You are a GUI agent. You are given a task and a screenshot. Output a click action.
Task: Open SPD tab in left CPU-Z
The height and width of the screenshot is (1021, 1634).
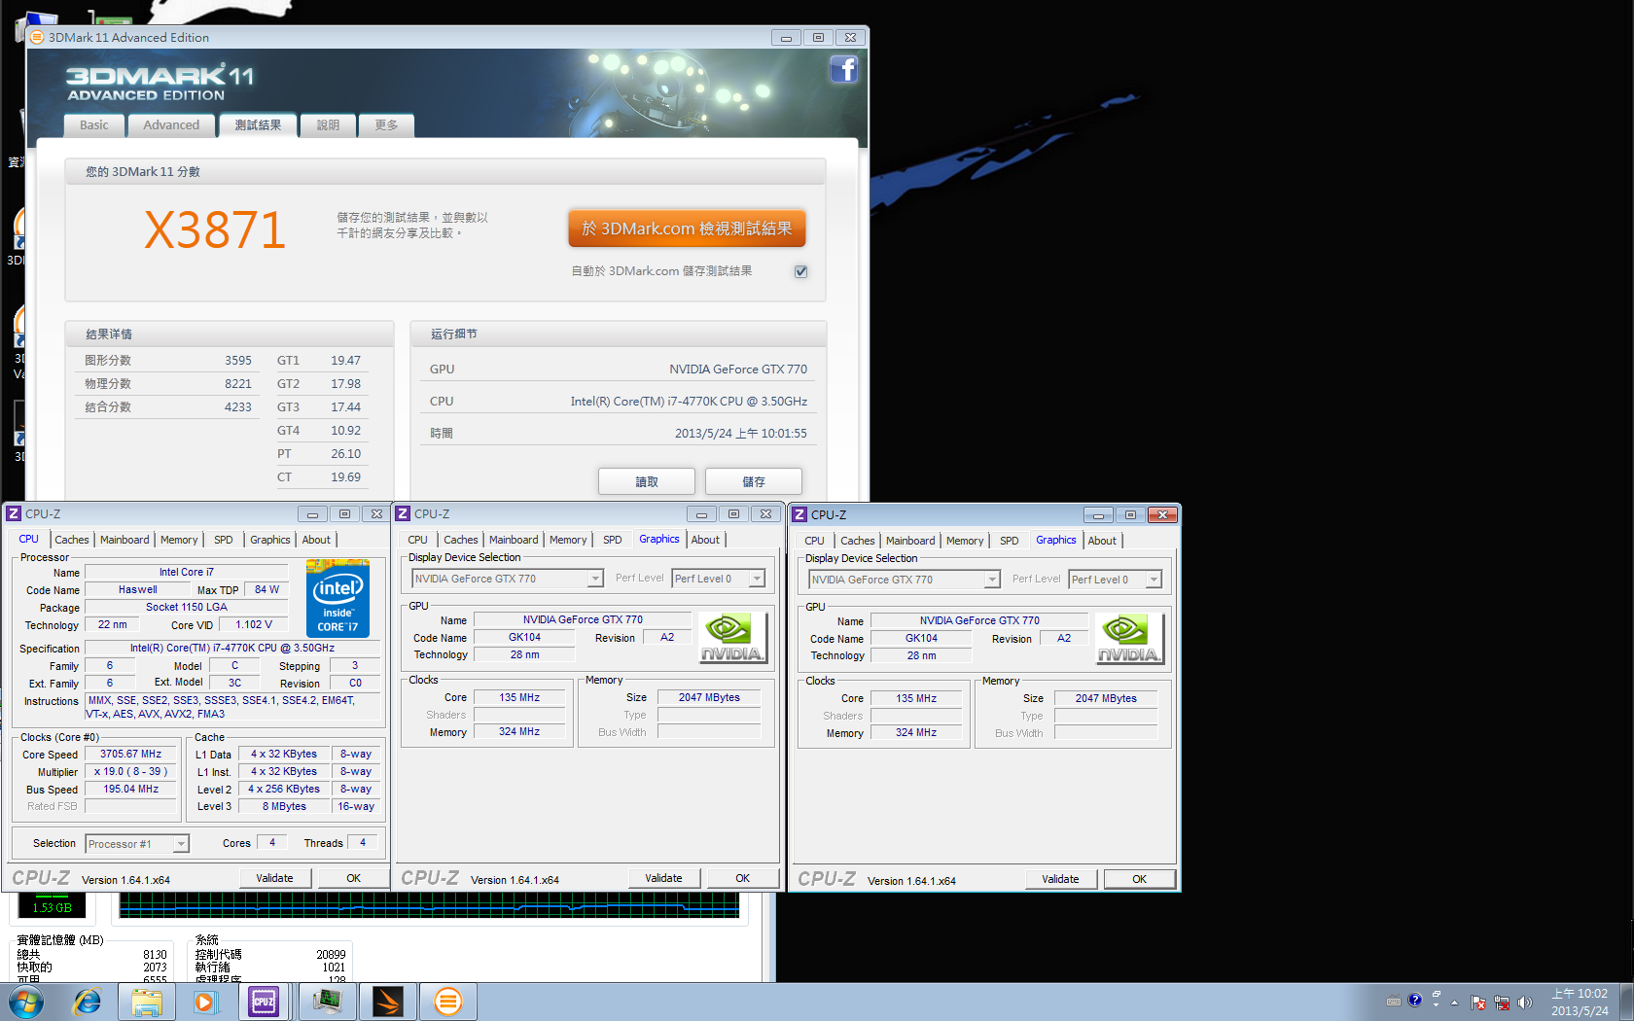click(x=224, y=540)
